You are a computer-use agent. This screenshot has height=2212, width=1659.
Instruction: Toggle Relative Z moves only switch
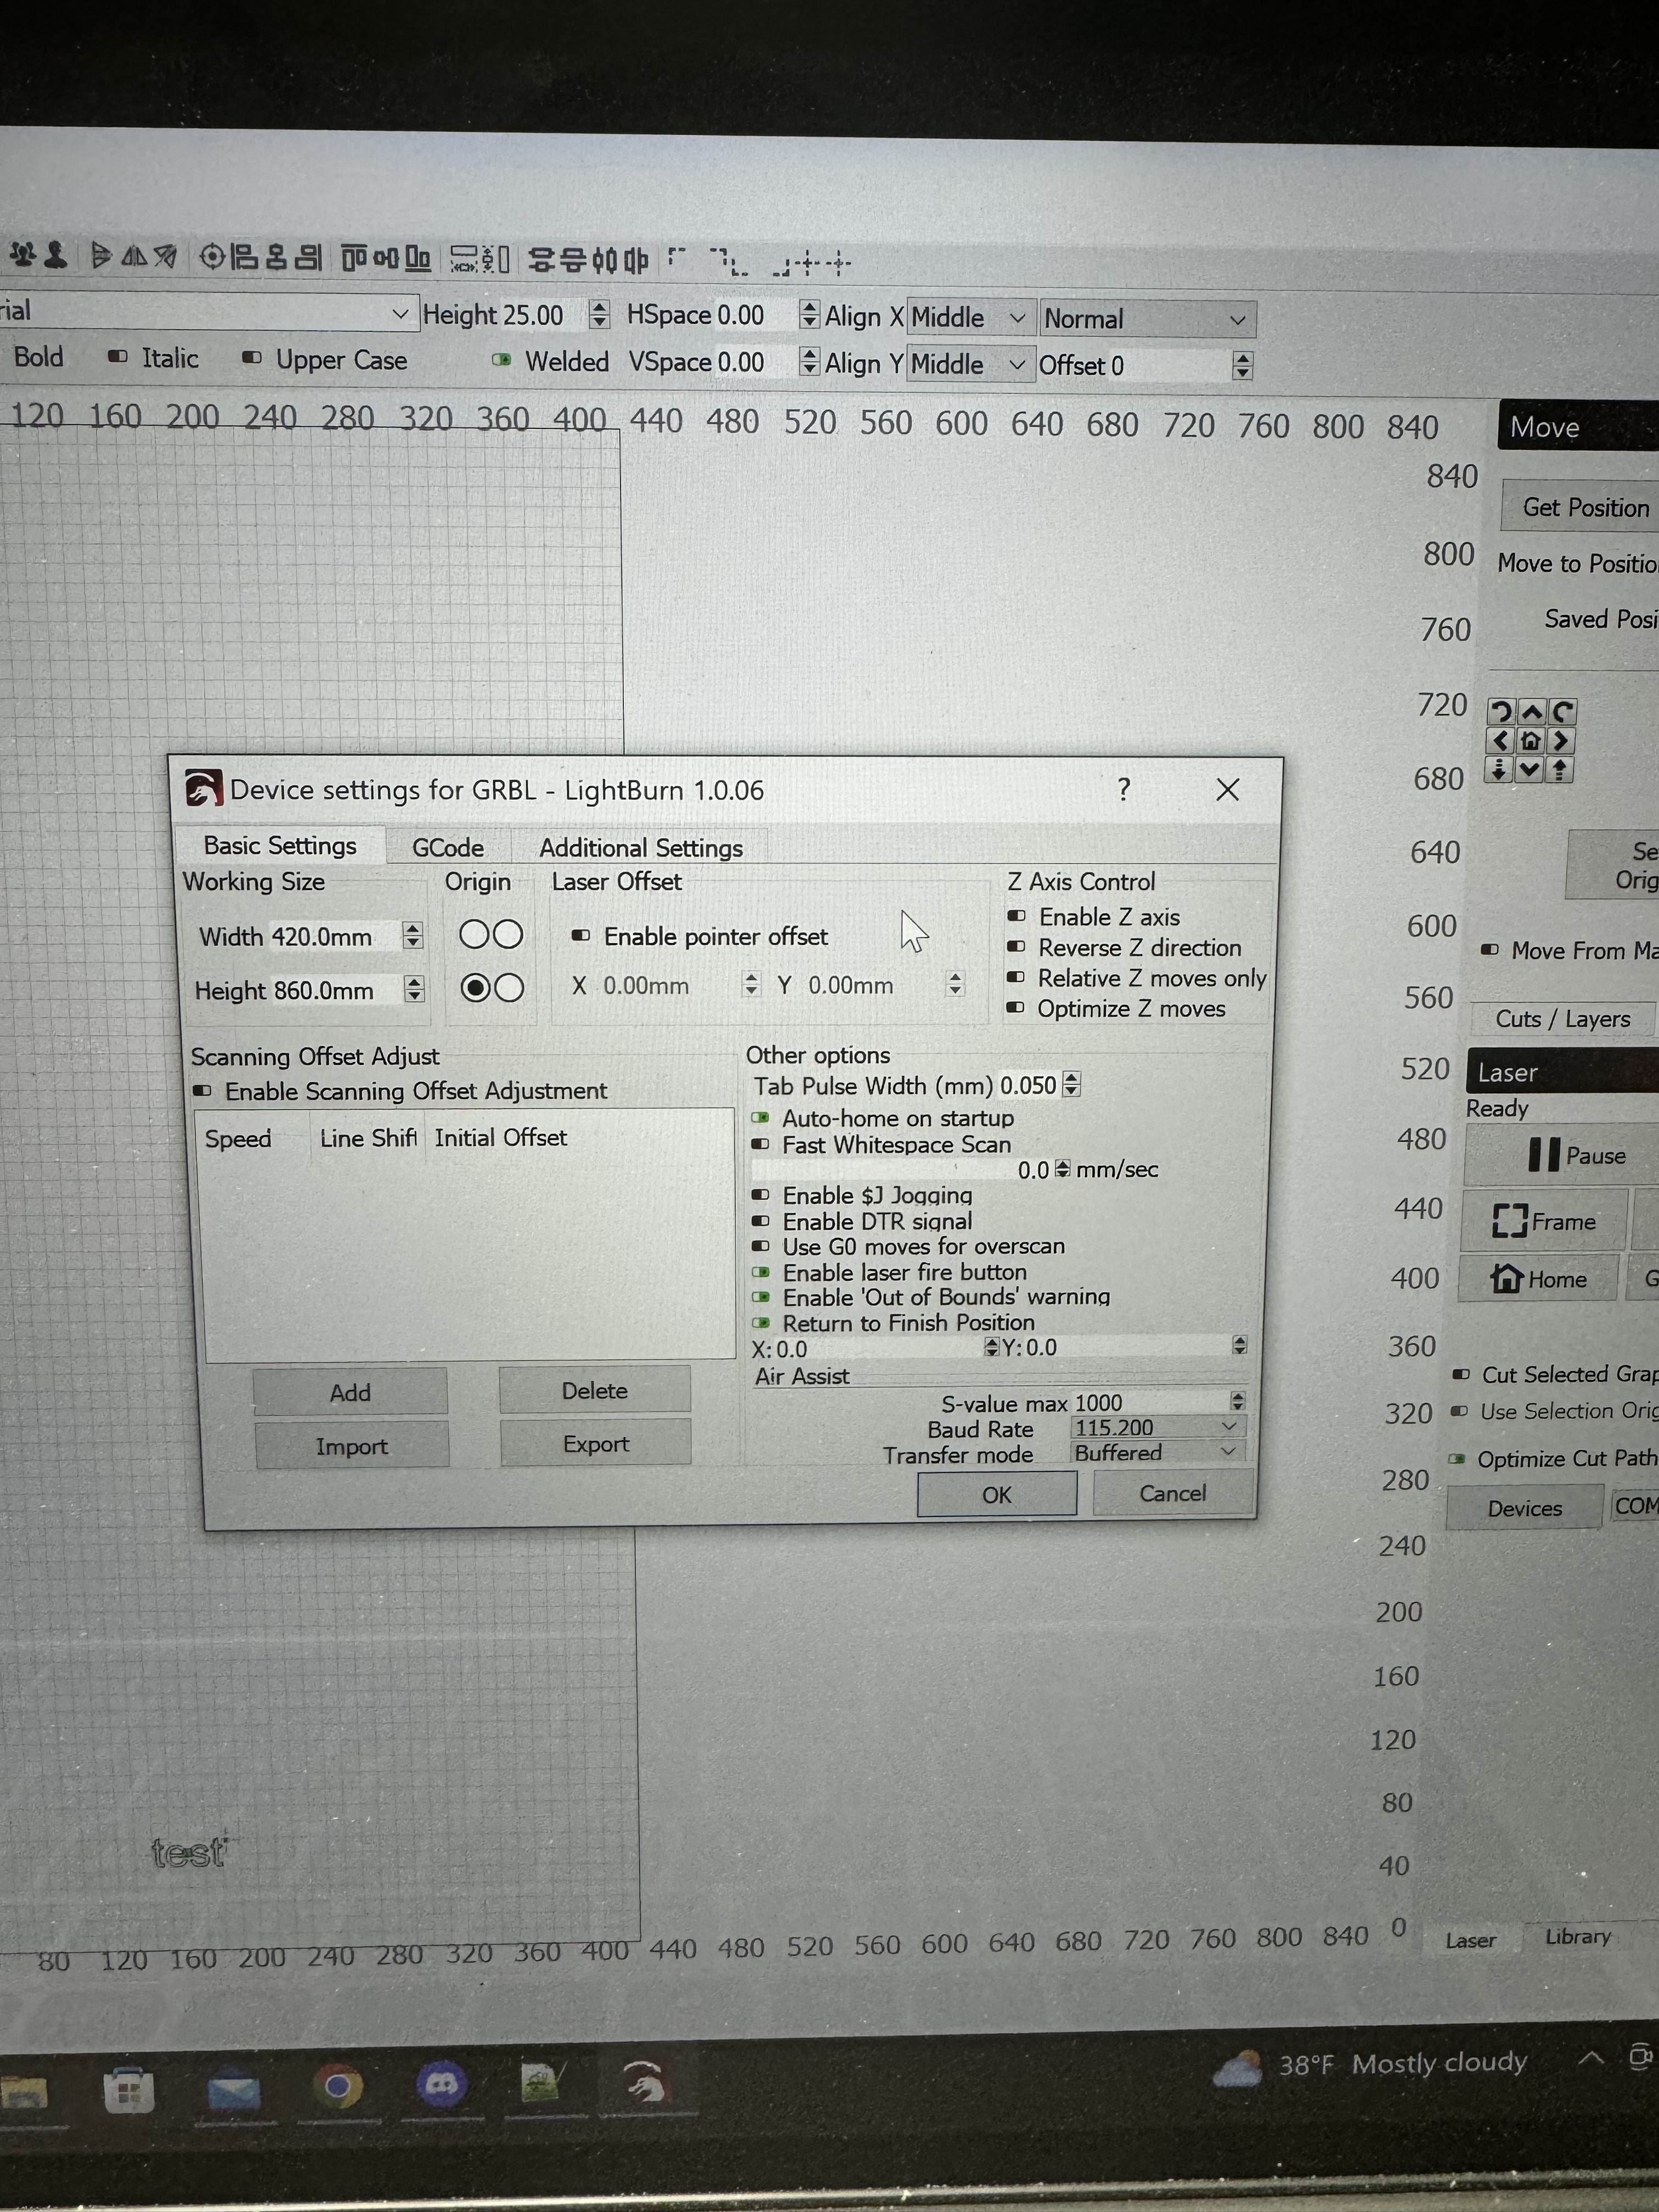point(1016,977)
